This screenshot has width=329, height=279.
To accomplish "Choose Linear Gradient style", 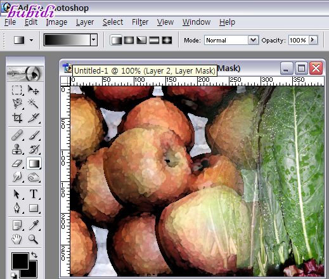I will [x=116, y=40].
